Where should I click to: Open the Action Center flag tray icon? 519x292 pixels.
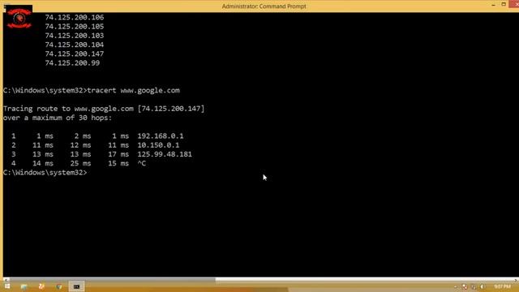[465, 286]
